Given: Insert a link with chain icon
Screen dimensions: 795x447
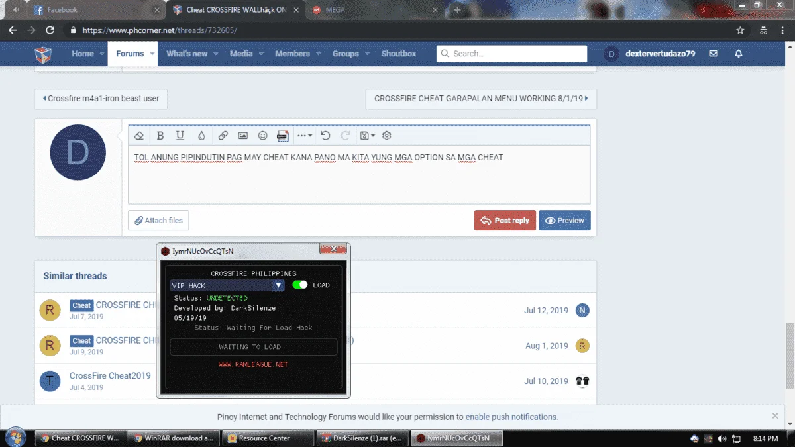Looking at the screenshot, I should coord(223,136).
